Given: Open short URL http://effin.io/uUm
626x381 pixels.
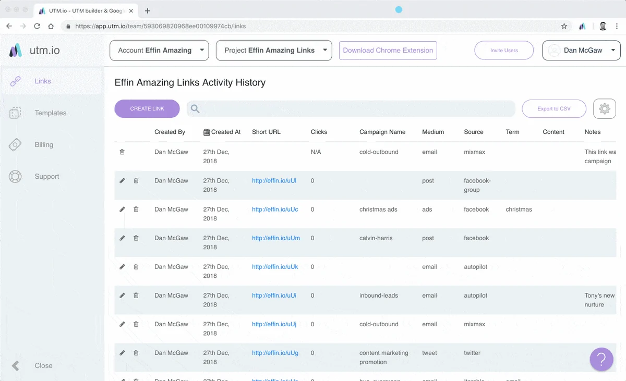Looking at the screenshot, I should (276, 238).
